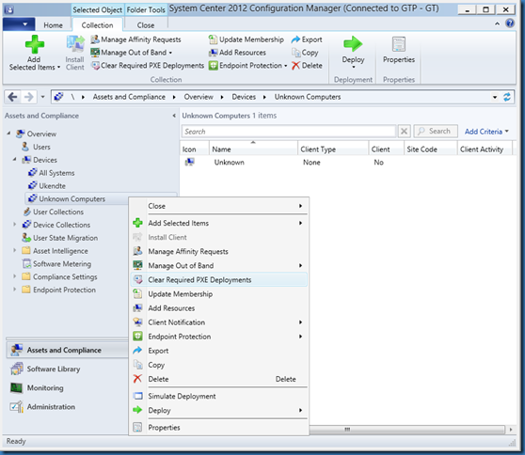Choose Export in the context menu

coord(218,351)
